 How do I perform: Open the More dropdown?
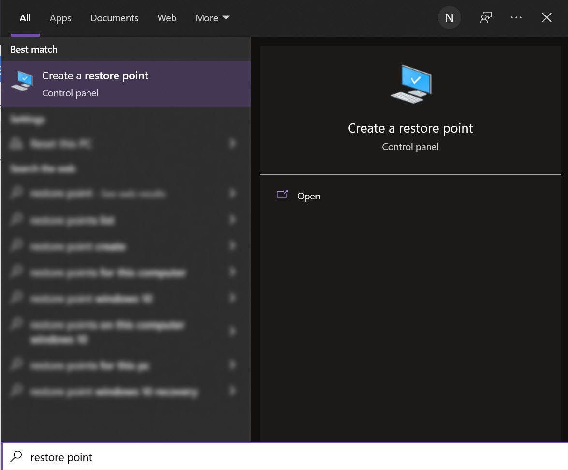point(212,18)
